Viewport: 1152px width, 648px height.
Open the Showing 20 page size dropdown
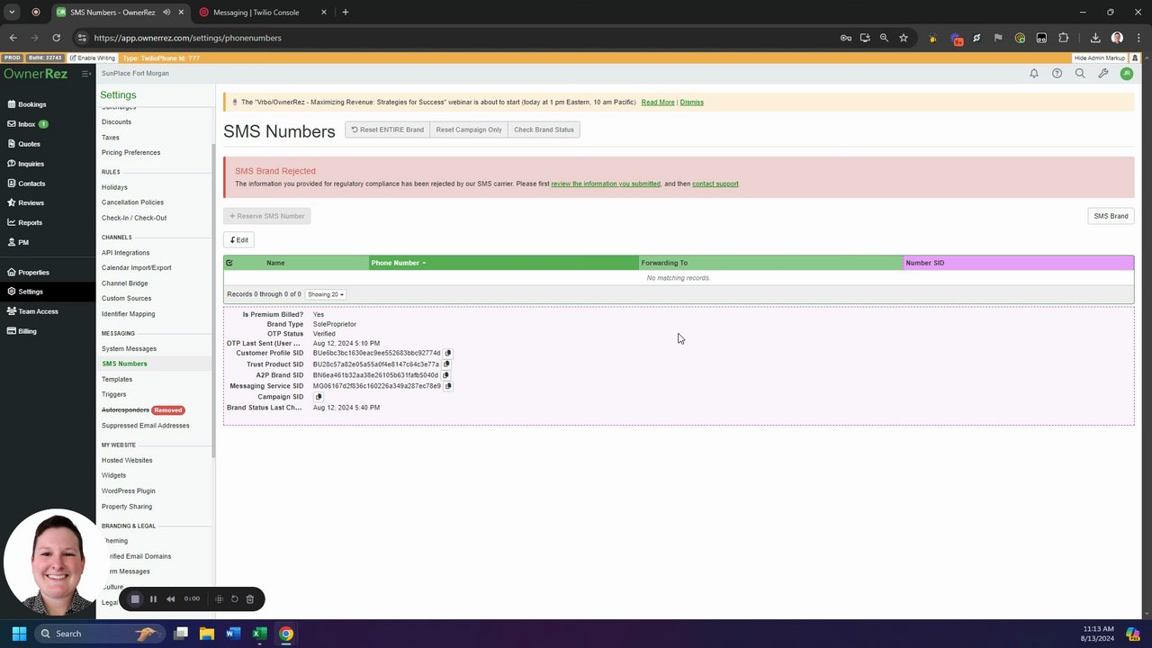tap(326, 294)
